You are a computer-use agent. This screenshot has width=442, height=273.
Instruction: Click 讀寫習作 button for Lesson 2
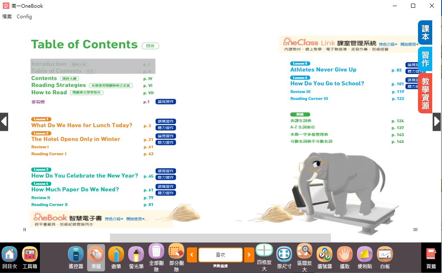166,136
